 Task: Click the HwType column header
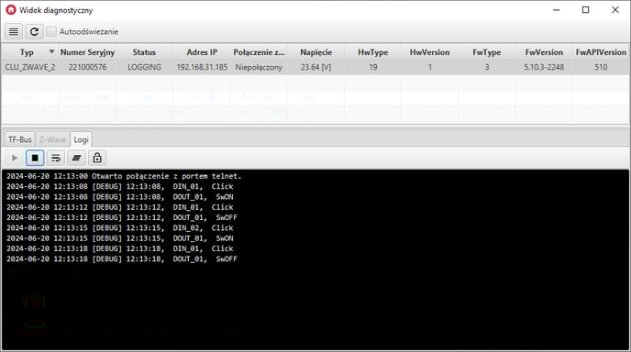point(372,52)
